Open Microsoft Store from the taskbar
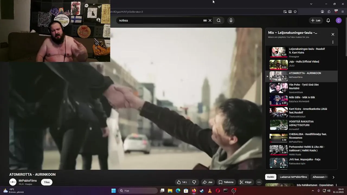This screenshot has height=195, width=347. [186, 191]
